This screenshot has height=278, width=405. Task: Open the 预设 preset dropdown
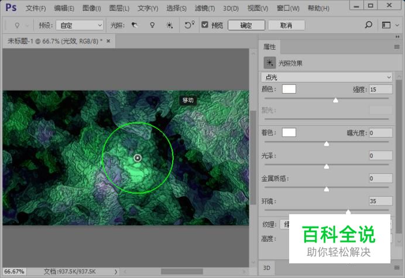(80, 25)
